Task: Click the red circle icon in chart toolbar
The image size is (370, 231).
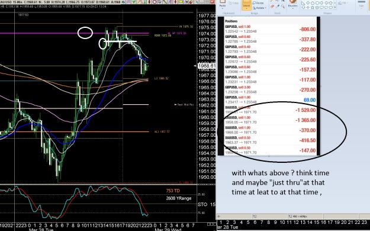Action: 155,2
